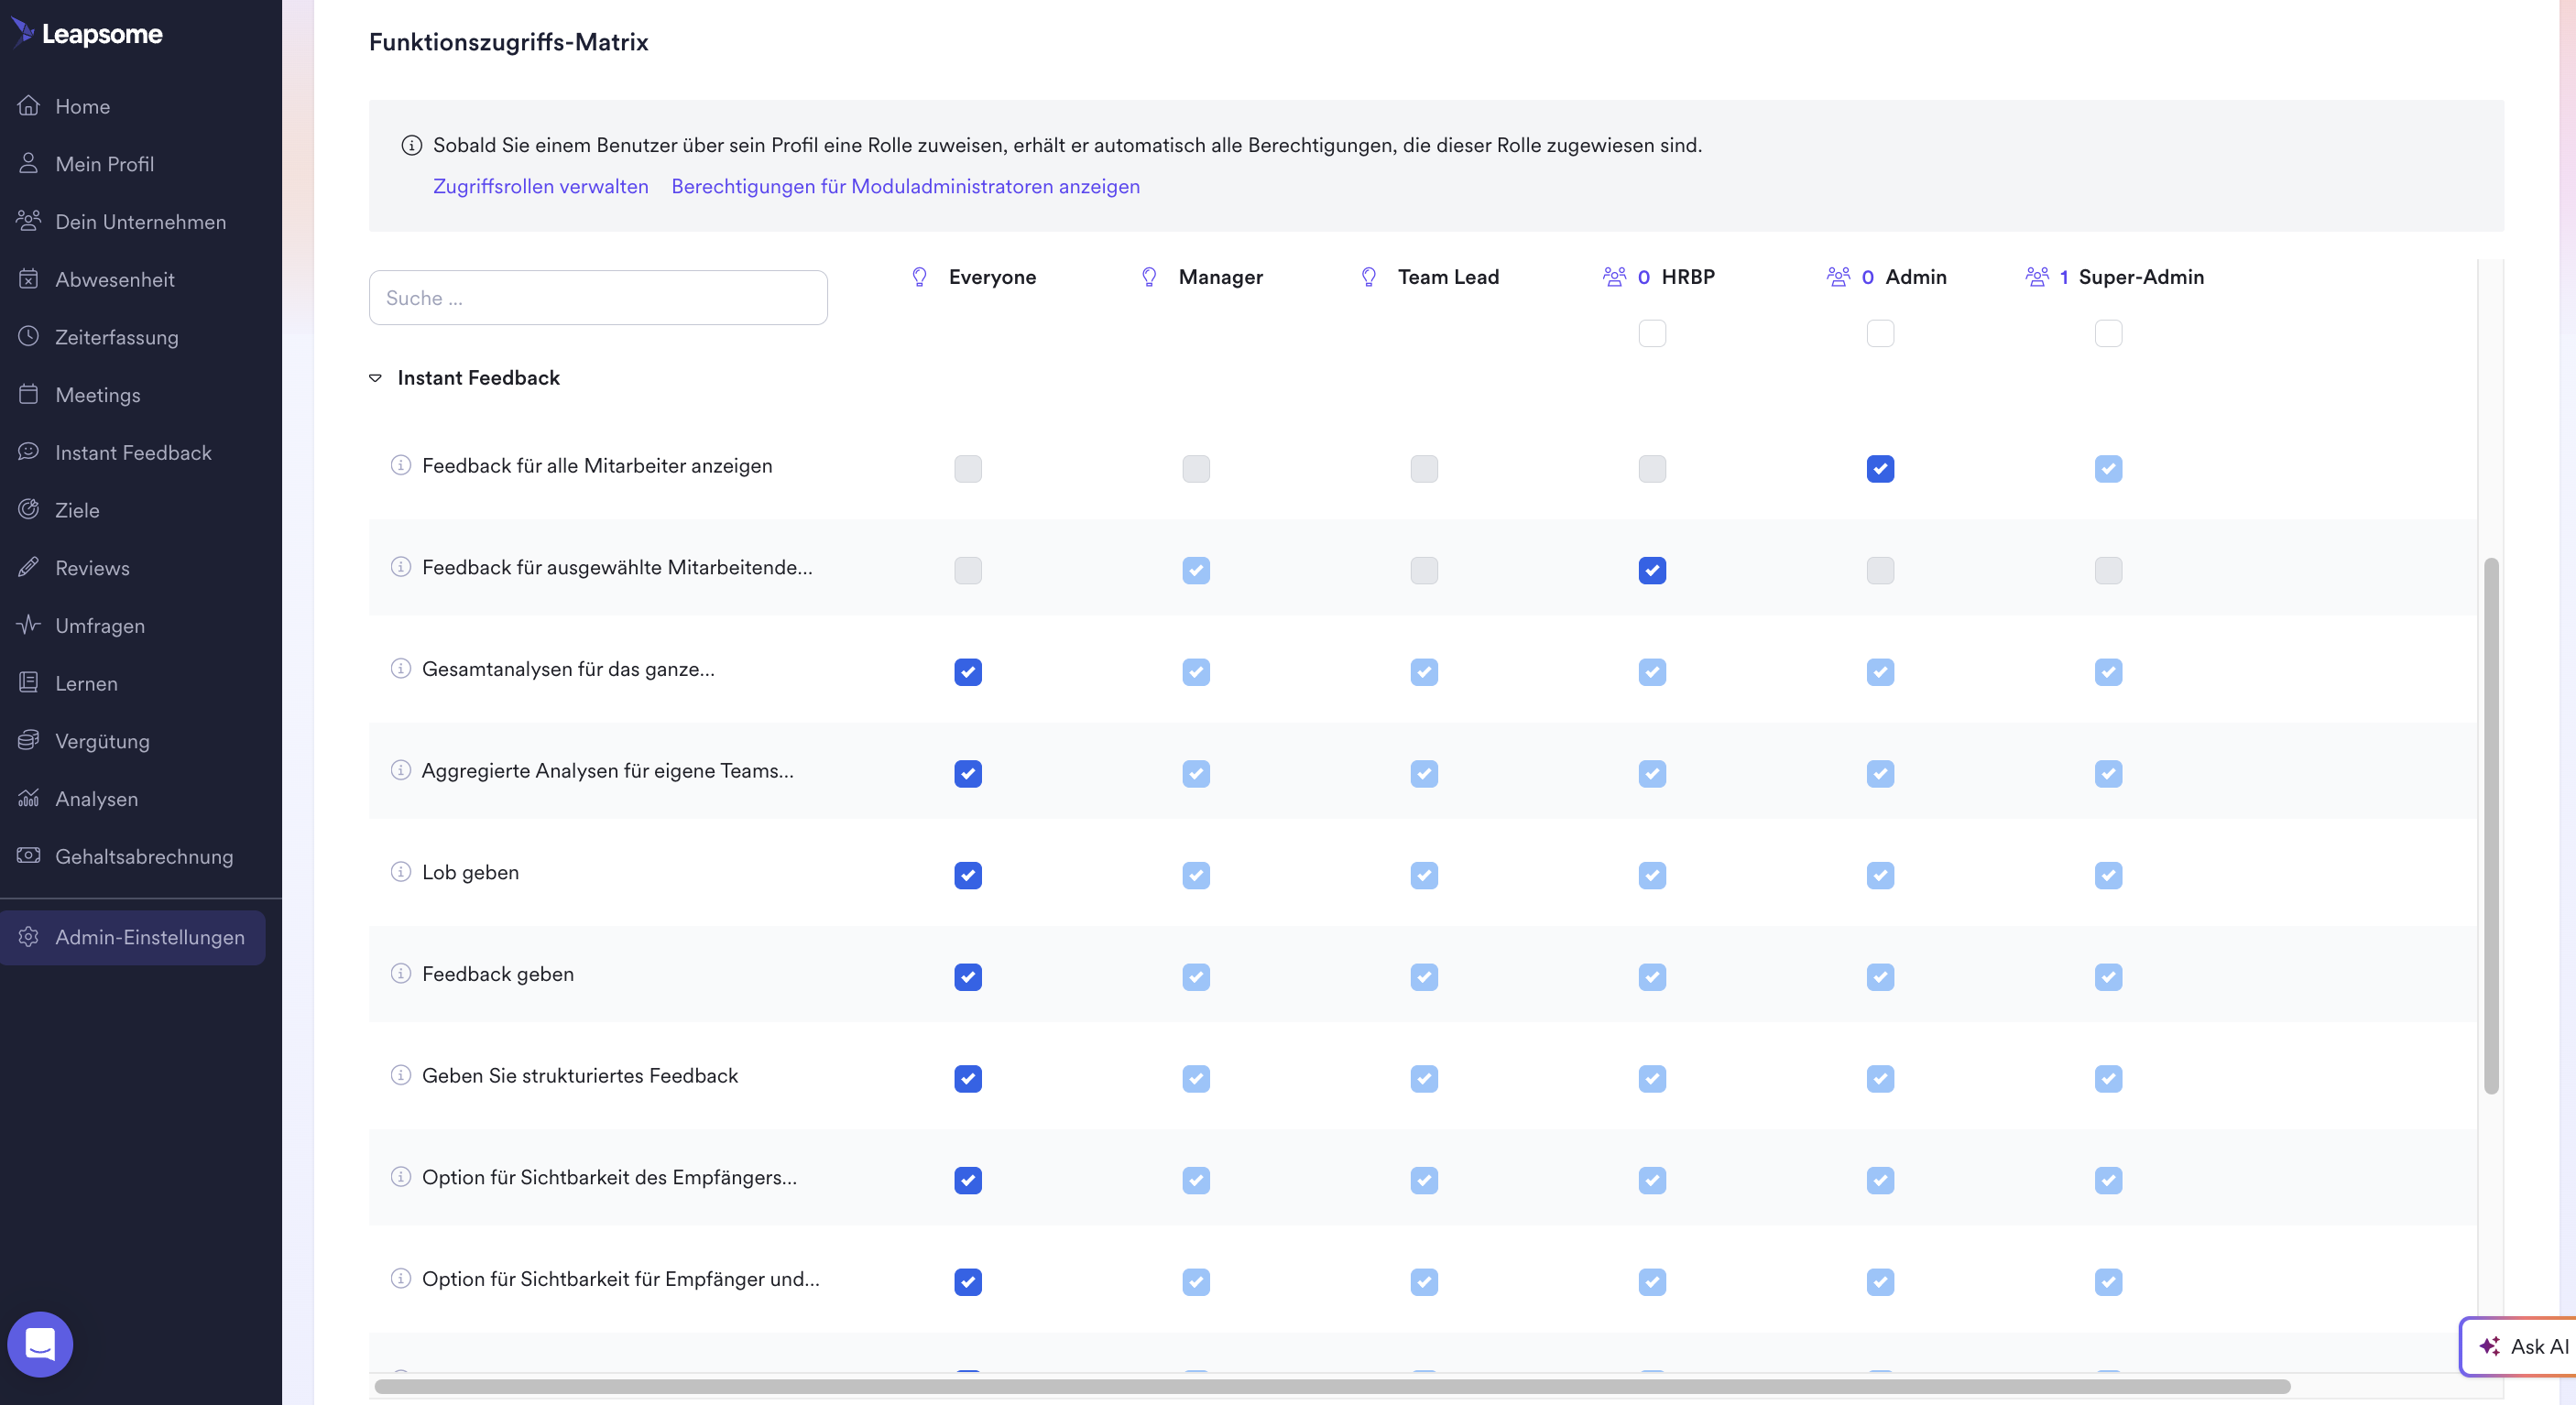
Task: Select Admin-Einstellungen in the sidebar
Action: 132,936
